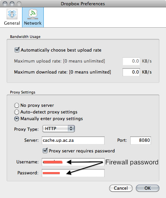Click the proxy Username field

[73, 162]
